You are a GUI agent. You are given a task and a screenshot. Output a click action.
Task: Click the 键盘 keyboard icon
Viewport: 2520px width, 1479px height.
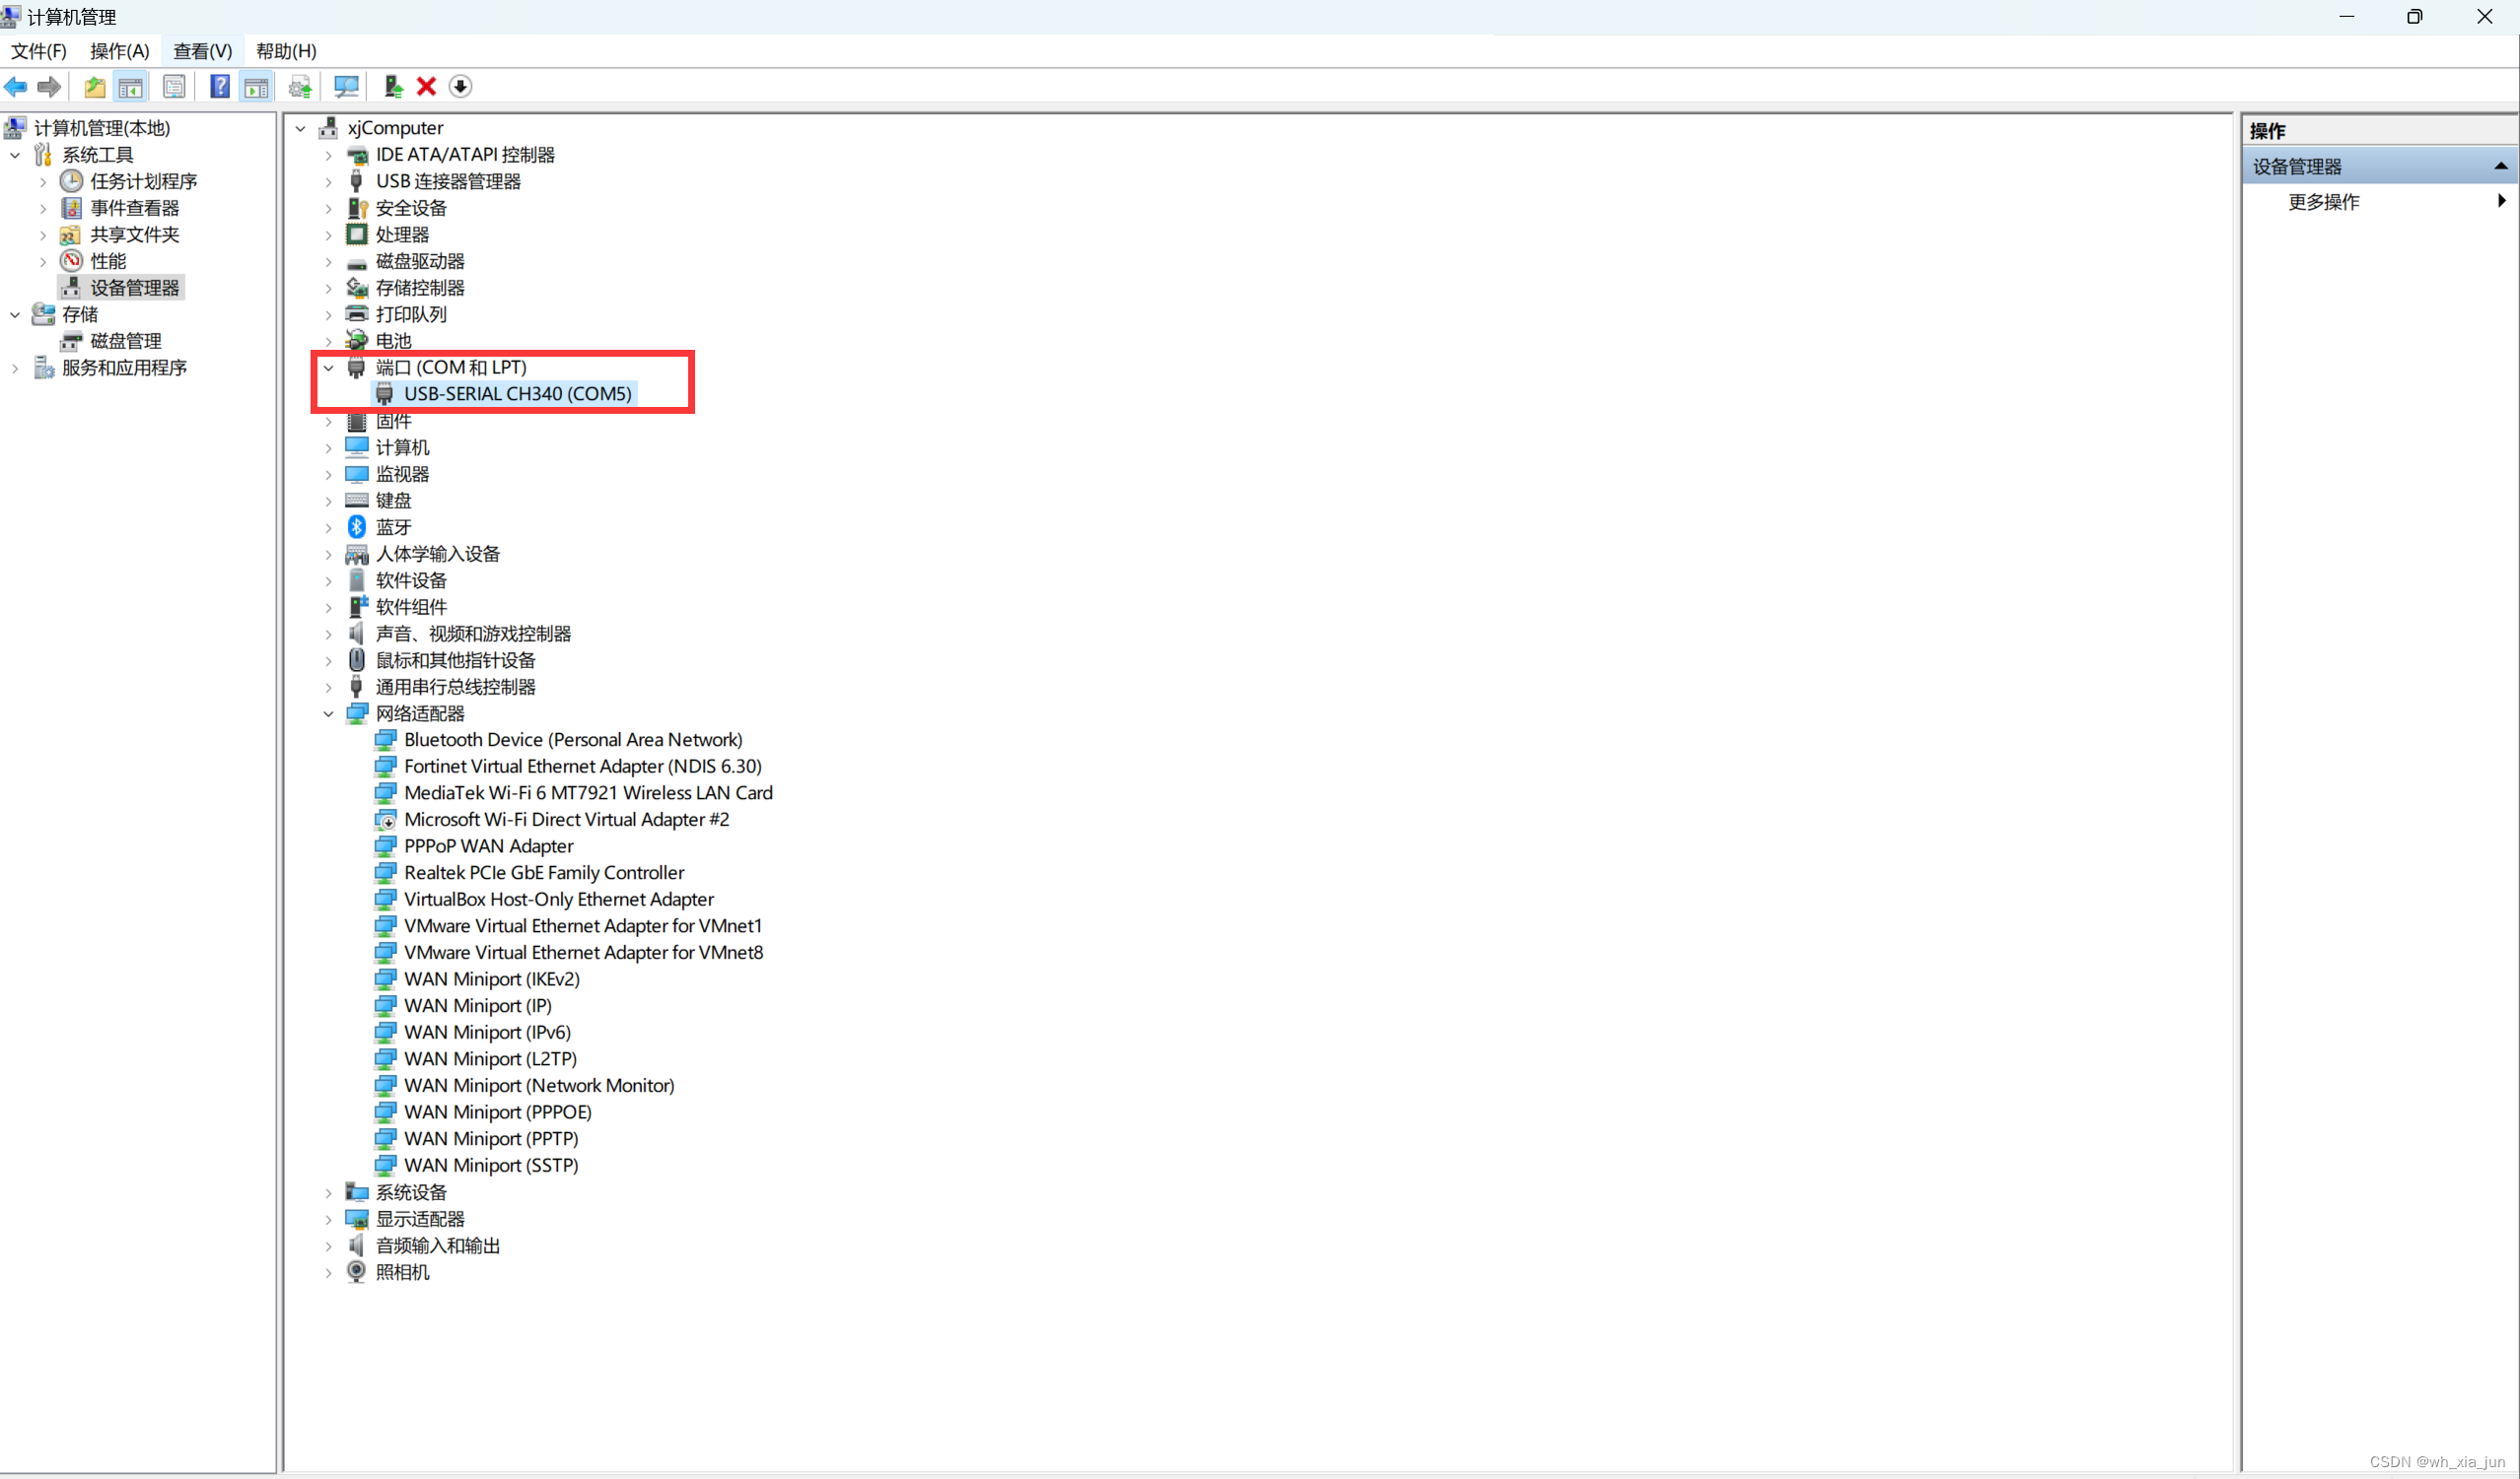[357, 500]
